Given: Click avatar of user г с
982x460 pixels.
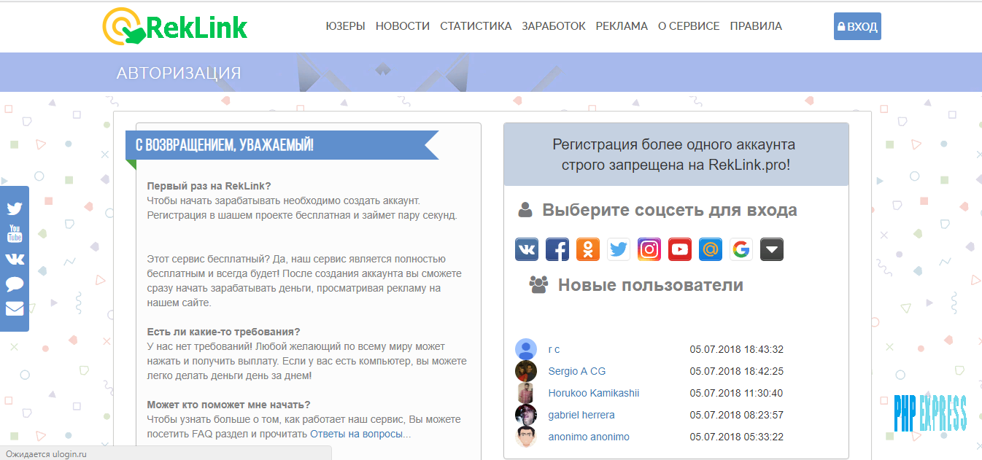Looking at the screenshot, I should pos(526,349).
